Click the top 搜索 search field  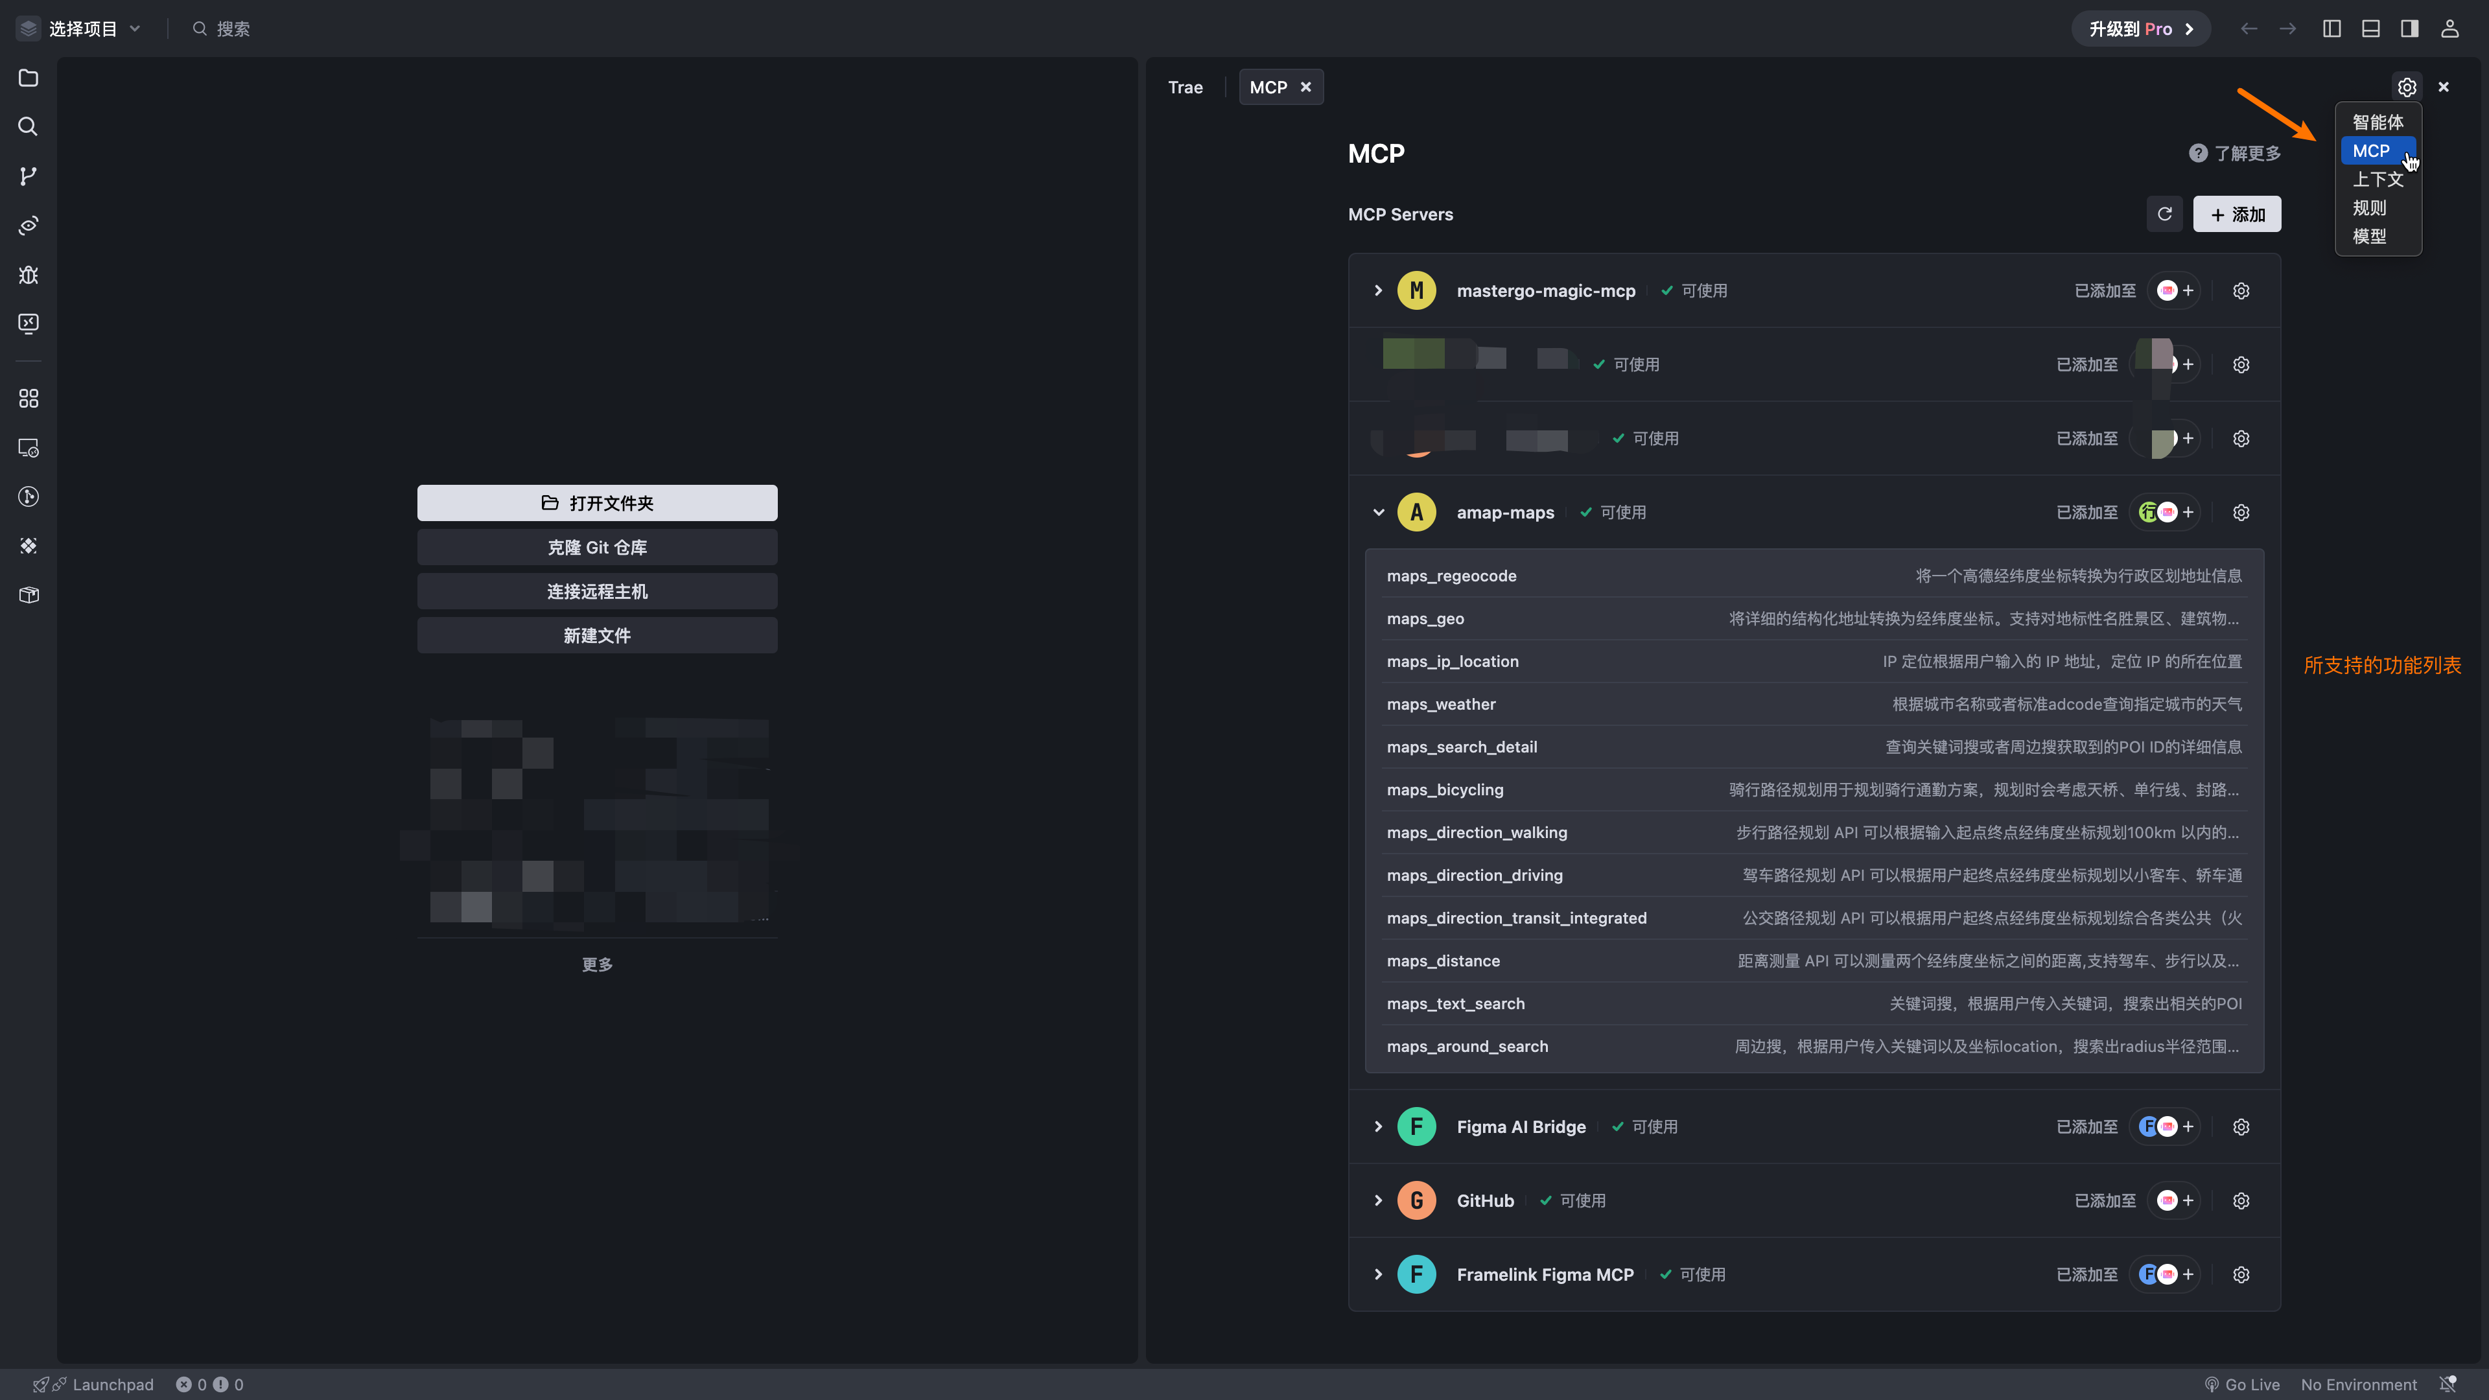pyautogui.click(x=232, y=29)
